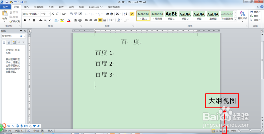264x134 pixels.
Task: Click the Sort (A-Z arrow) icon
Action: coord(126,14)
